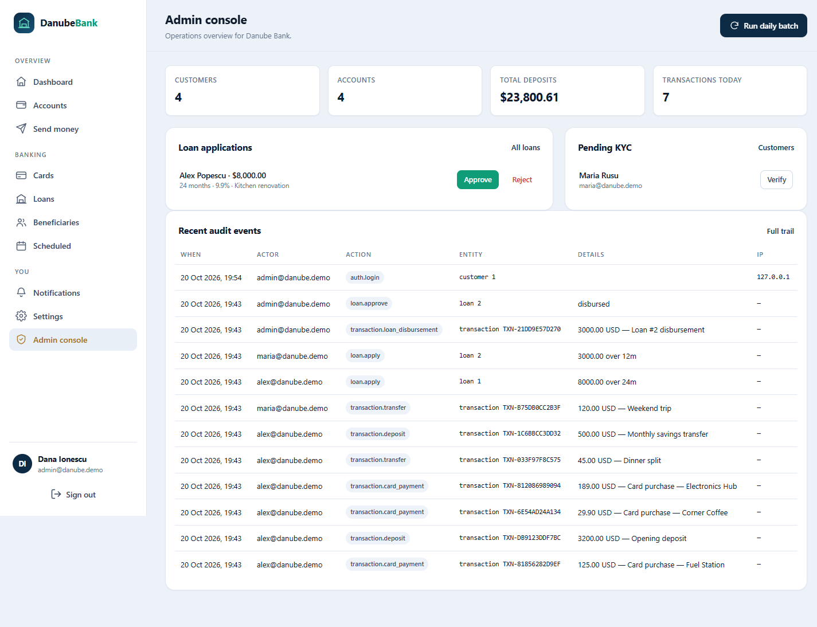
Task: Click '8000.00 over 24m' loan detail
Action: (607, 382)
